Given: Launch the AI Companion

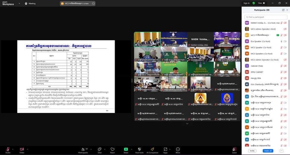Looking at the screenshot, I should [x=152, y=150].
